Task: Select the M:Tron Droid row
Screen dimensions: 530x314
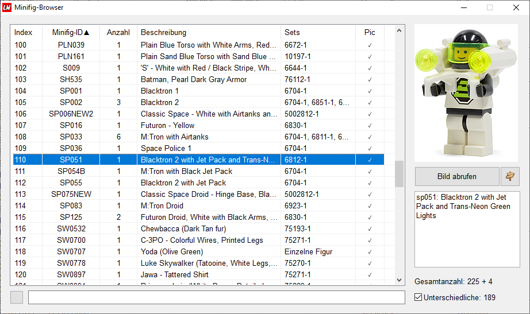Action: (x=198, y=206)
